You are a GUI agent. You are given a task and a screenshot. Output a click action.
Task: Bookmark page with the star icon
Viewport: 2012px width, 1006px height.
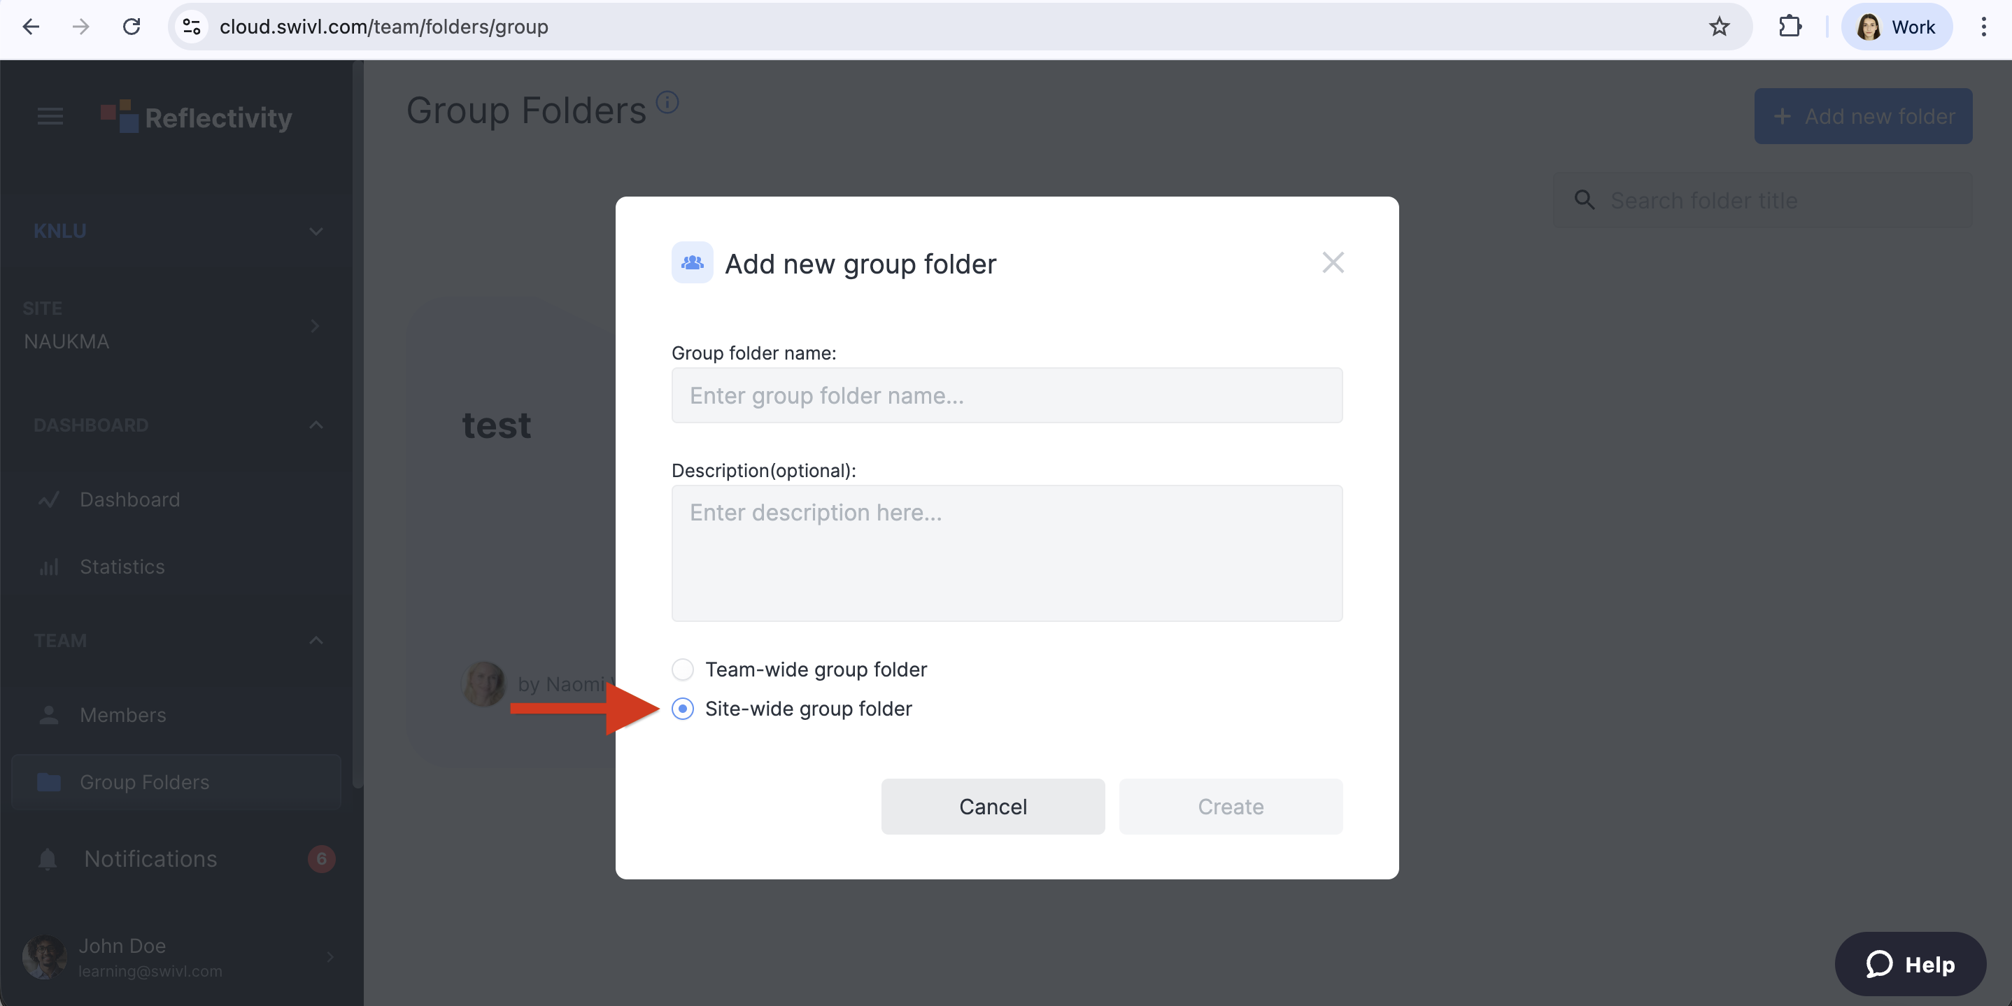1718,27
